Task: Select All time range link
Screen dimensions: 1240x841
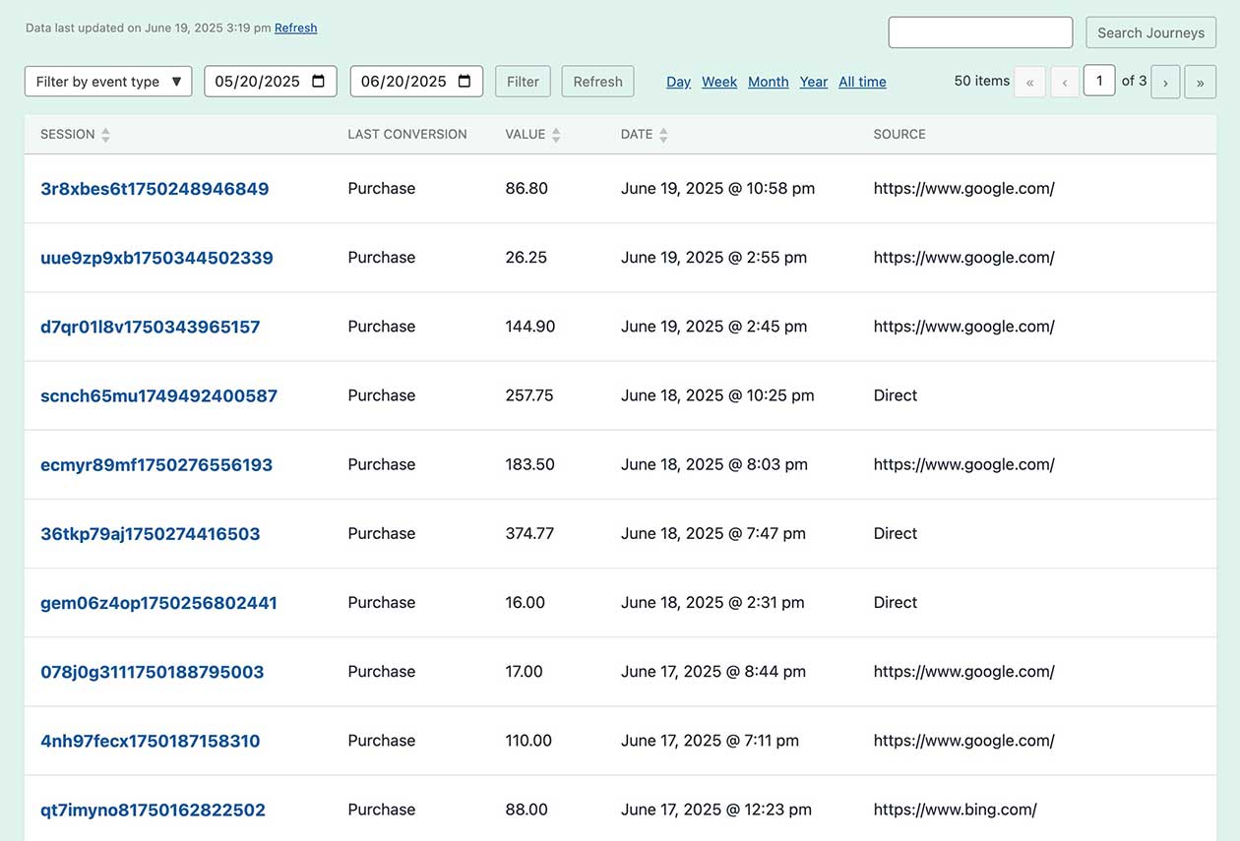Action: [862, 82]
